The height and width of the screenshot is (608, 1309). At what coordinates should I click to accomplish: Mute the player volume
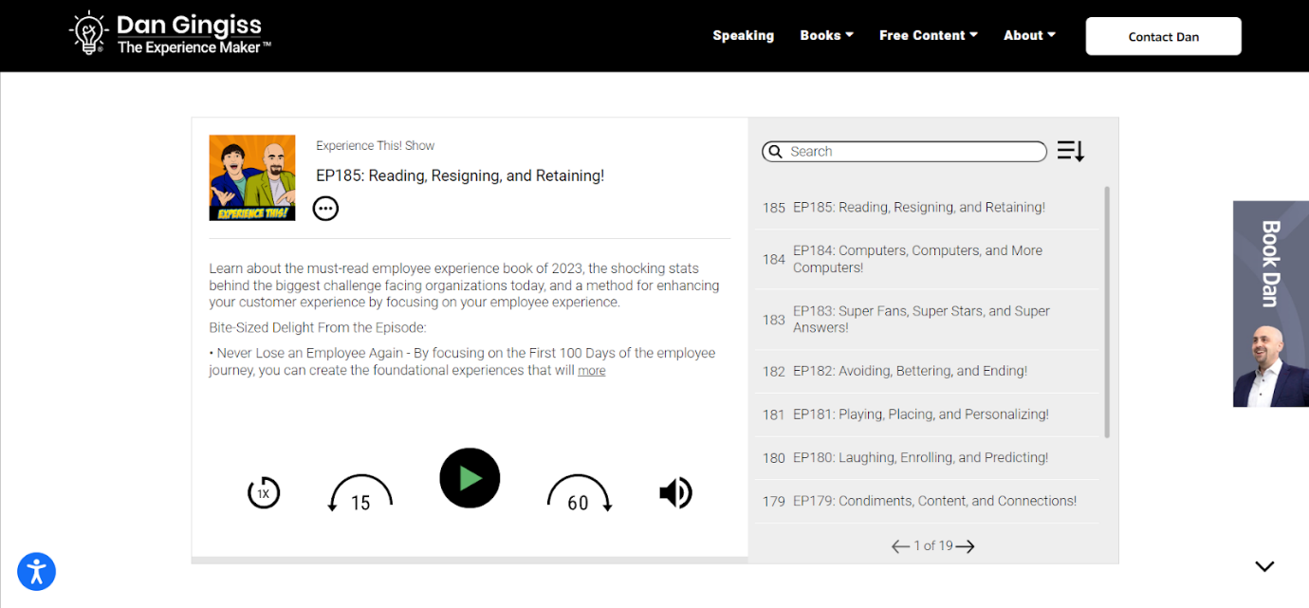click(675, 493)
